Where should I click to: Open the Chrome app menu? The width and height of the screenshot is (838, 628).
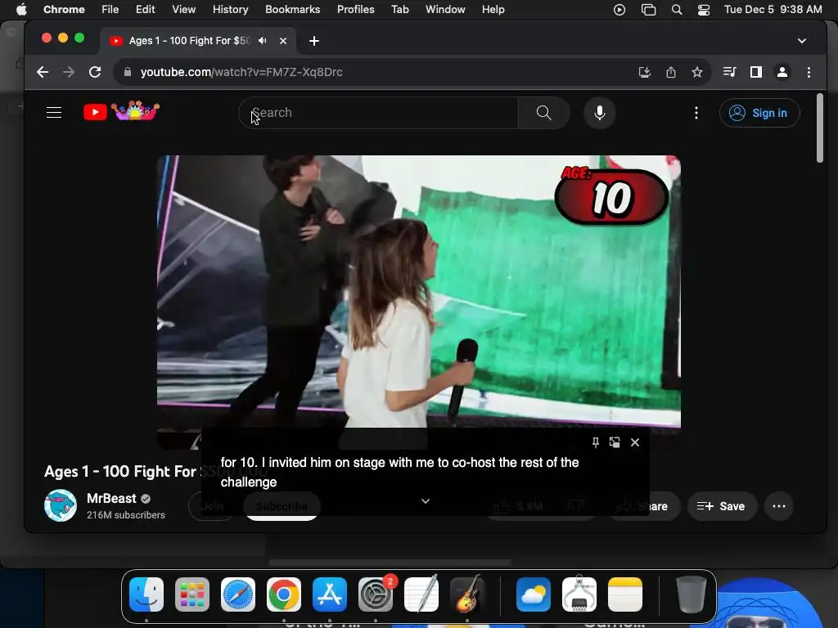[64, 10]
